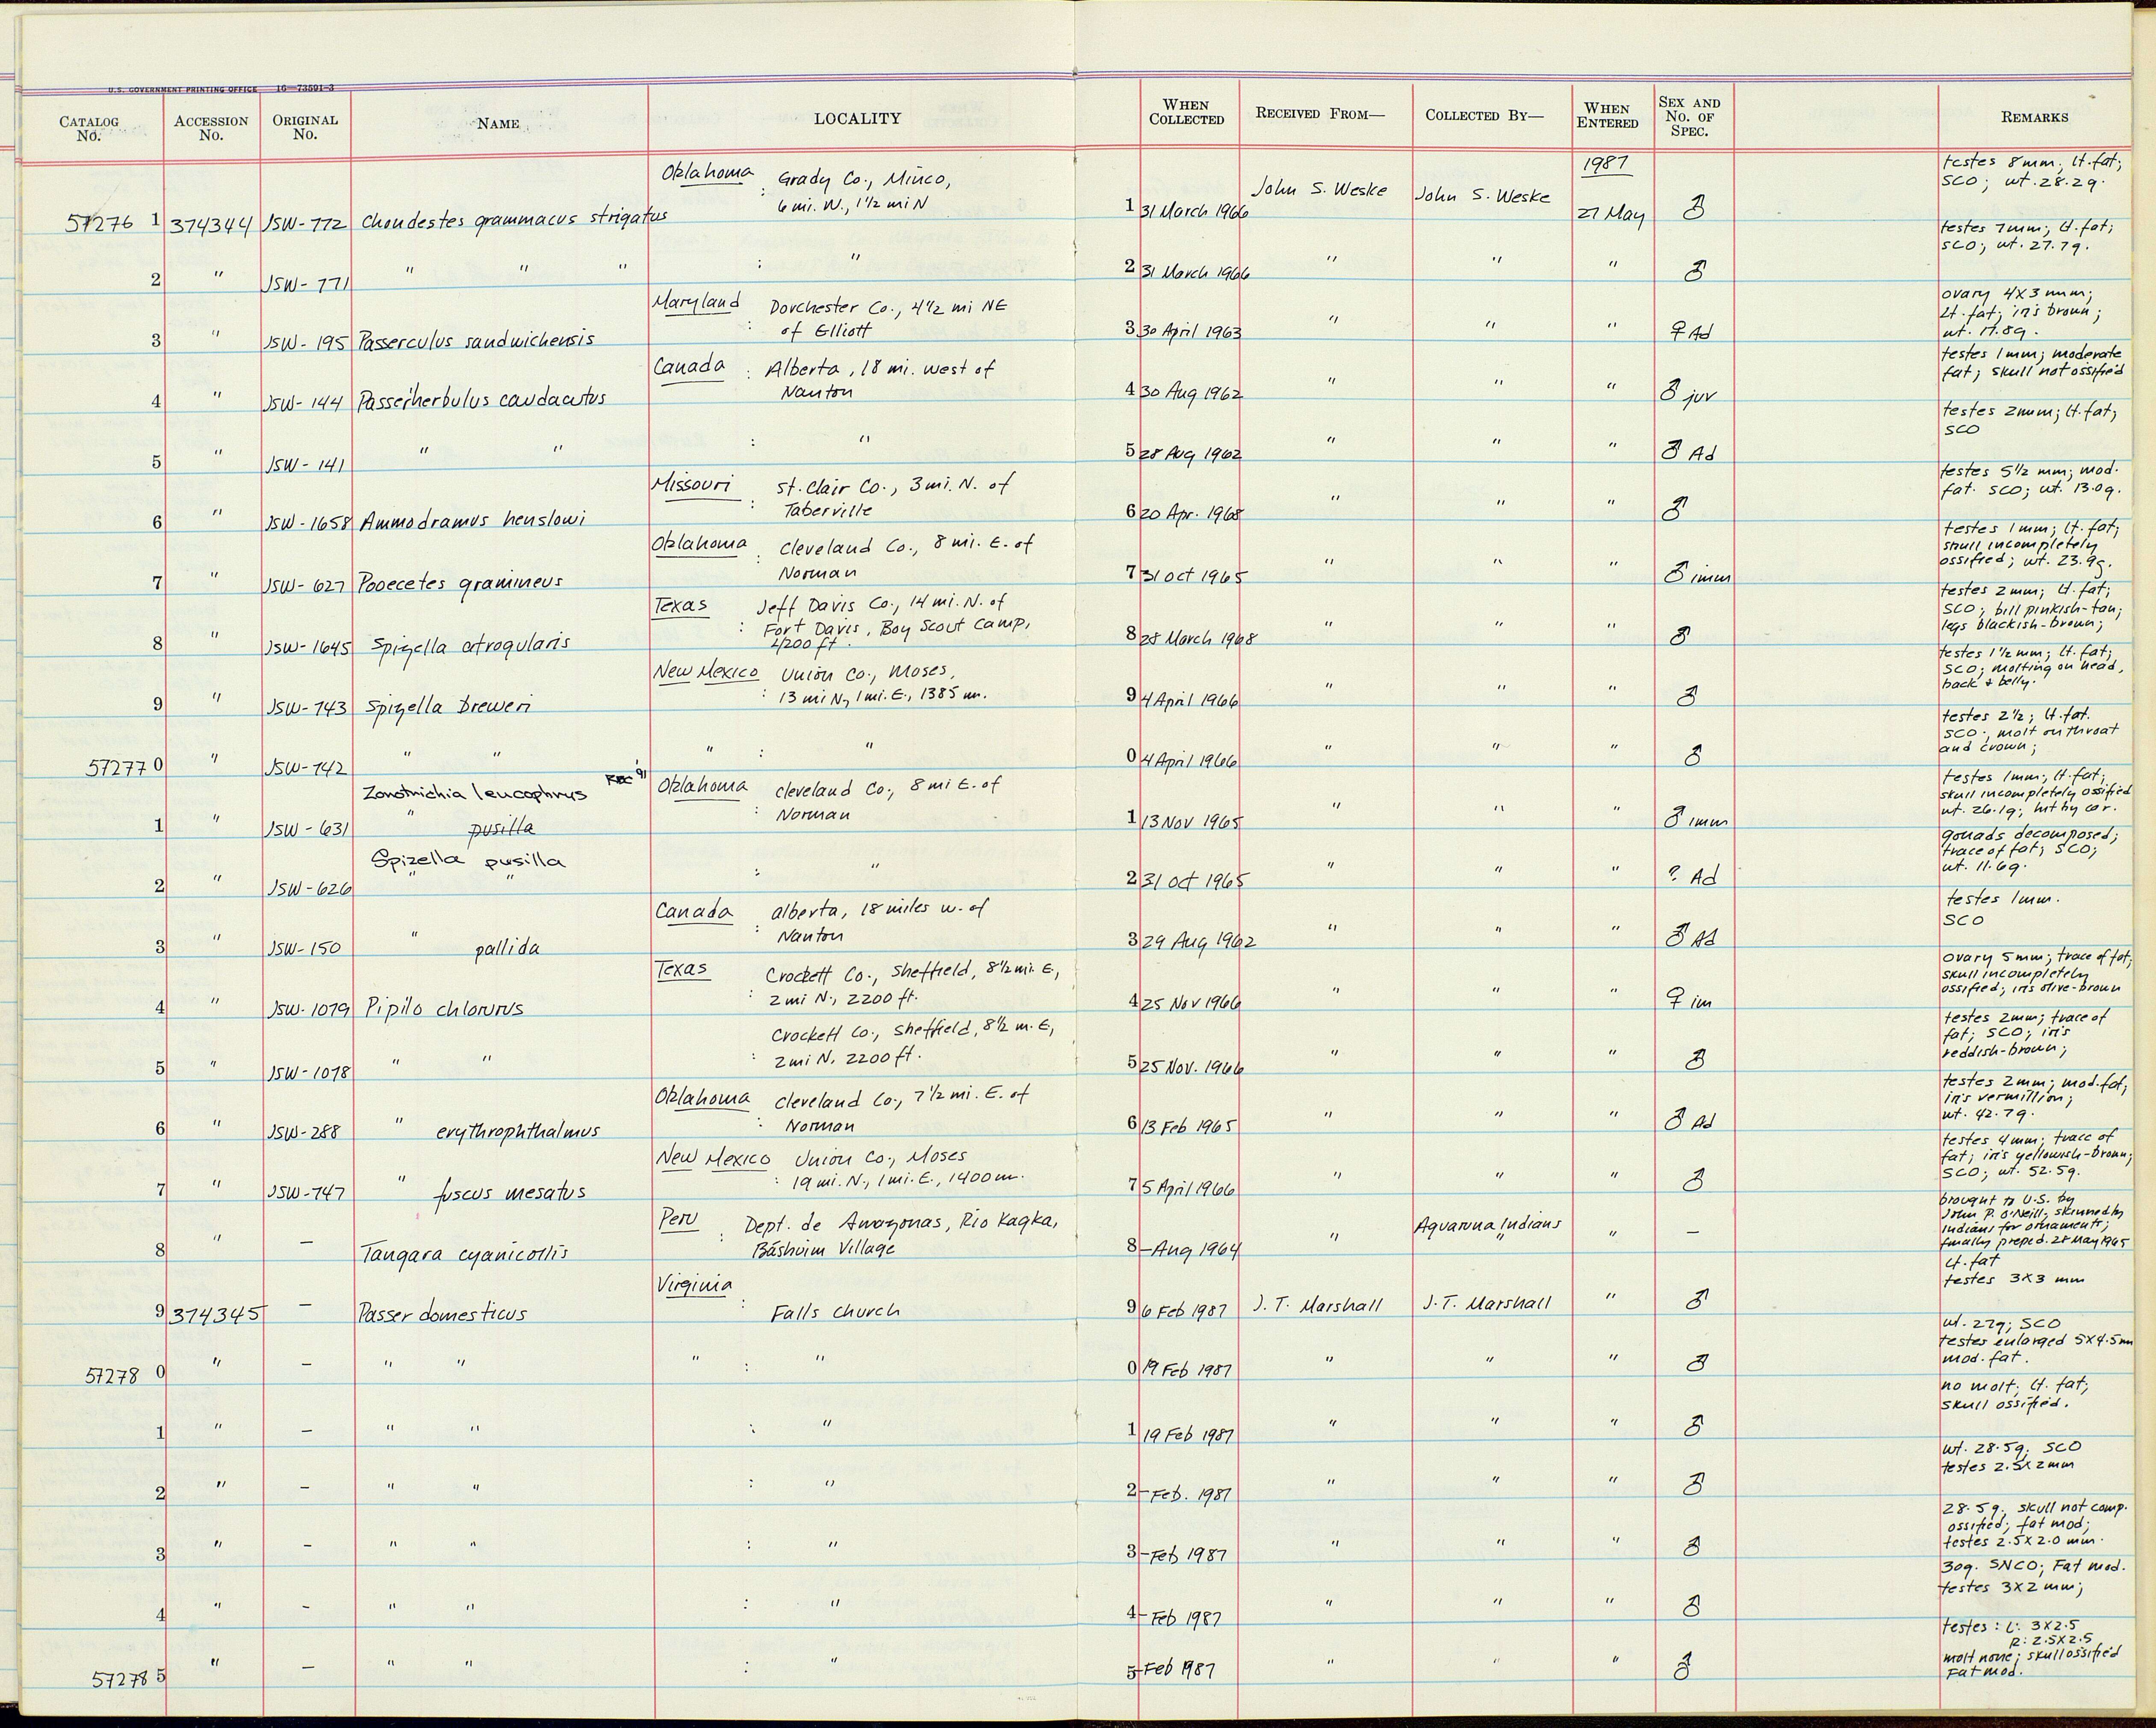Viewport: 2156px width, 1728px height.
Task: Click the 'Collected By—' column header
Action: point(1484,115)
